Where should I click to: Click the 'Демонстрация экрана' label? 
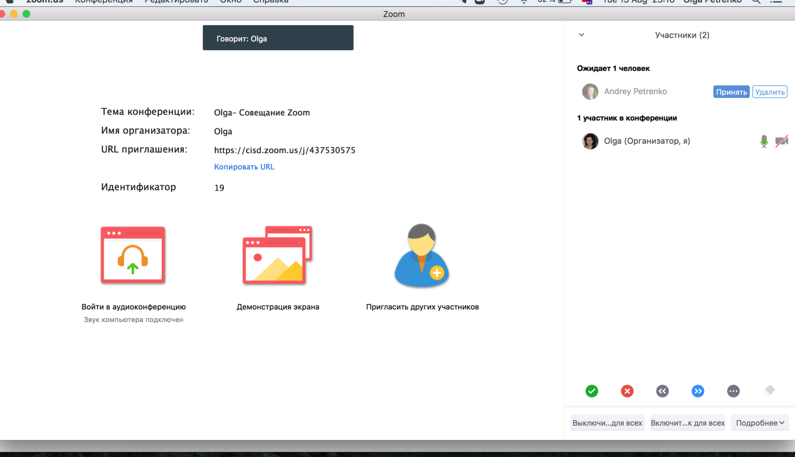point(278,307)
